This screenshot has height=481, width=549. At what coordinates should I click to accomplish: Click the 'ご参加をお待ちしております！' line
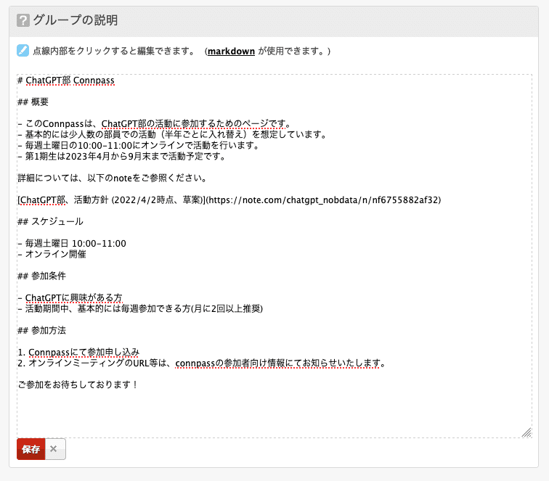tap(78, 385)
